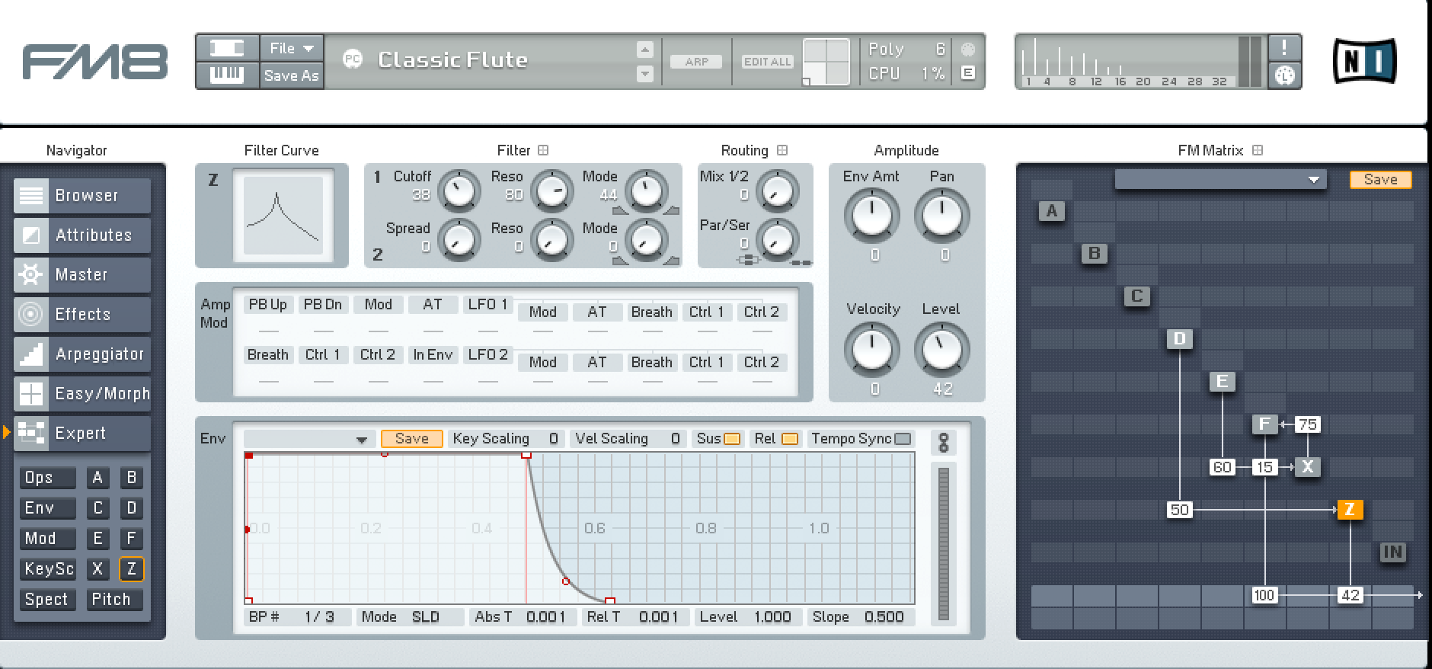Select operator X in FM Matrix

1307,467
